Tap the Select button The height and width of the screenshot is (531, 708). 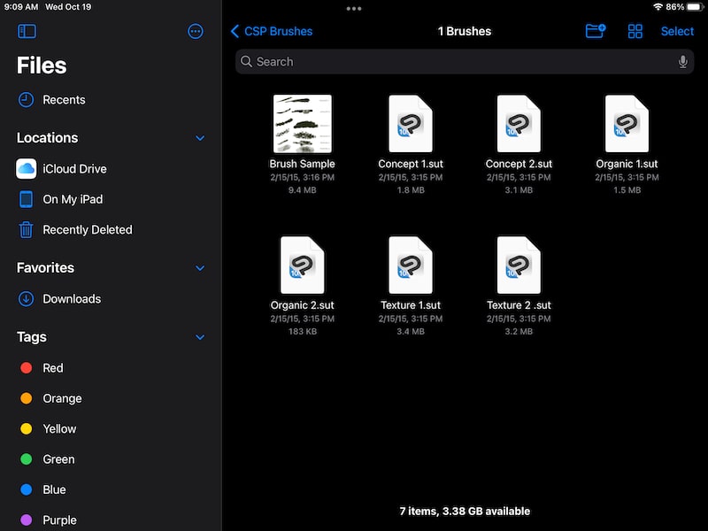pyautogui.click(x=677, y=31)
